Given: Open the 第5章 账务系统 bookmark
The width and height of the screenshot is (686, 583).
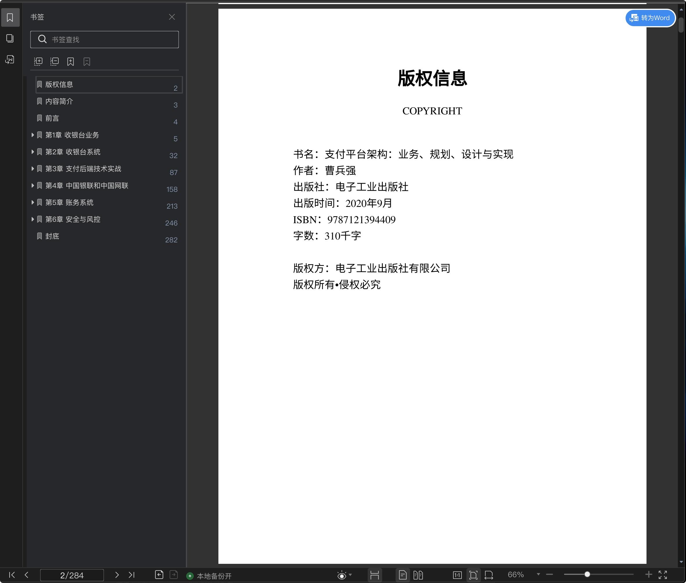Looking at the screenshot, I should click(69, 202).
